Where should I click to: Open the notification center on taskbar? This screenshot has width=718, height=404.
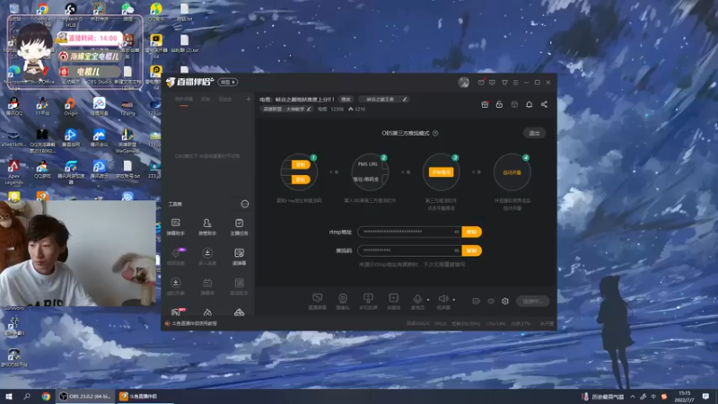pos(705,397)
